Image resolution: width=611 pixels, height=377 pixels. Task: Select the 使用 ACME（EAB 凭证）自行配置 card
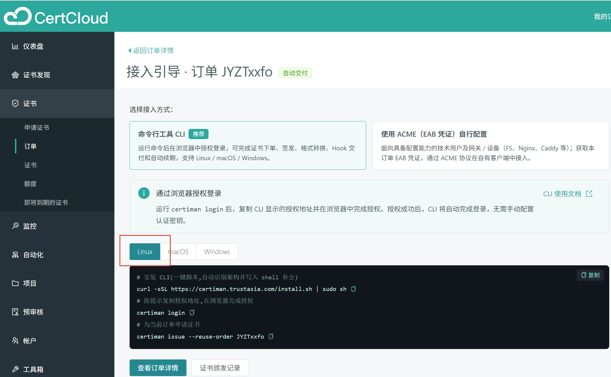(491, 145)
